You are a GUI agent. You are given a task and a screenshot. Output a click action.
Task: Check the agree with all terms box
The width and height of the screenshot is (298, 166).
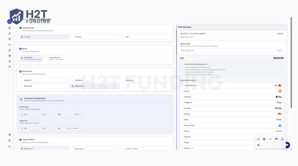click(x=182, y=64)
